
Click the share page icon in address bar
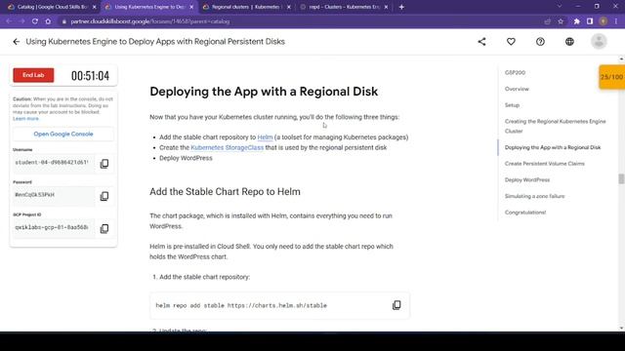click(547, 21)
